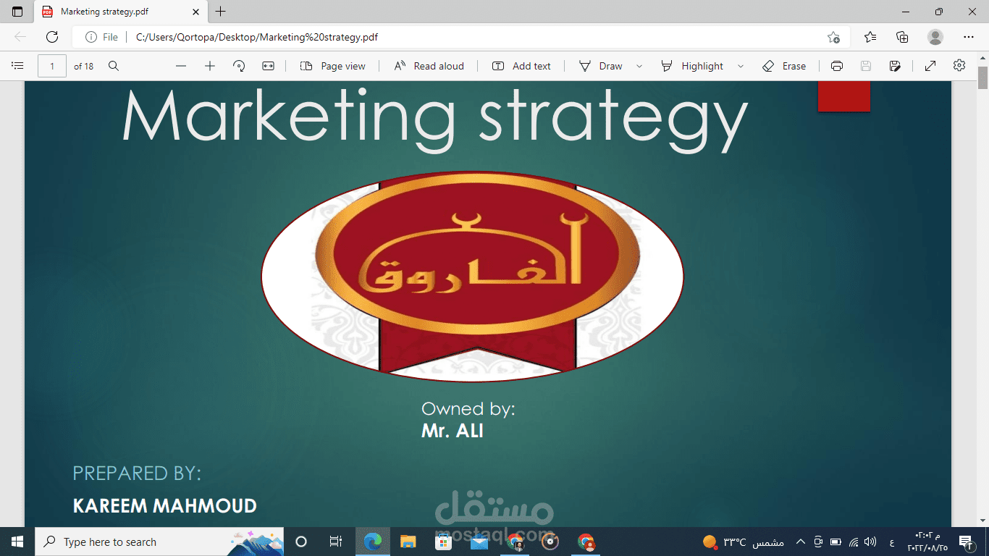Click the Save as icon
Viewport: 989px width, 556px height.
coord(895,66)
